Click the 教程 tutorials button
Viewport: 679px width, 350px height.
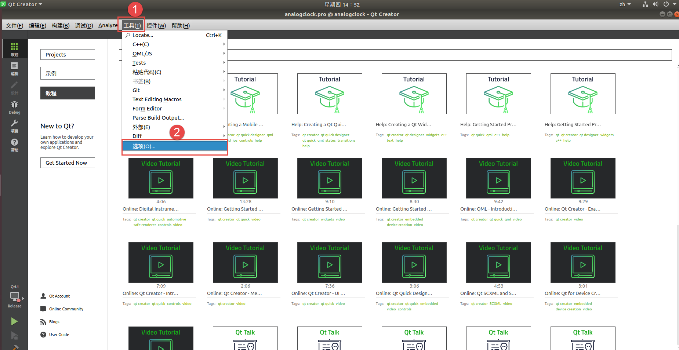pos(68,93)
